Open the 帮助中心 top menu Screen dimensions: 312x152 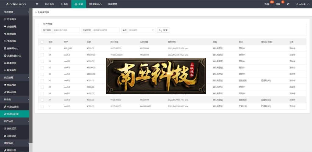95,4
